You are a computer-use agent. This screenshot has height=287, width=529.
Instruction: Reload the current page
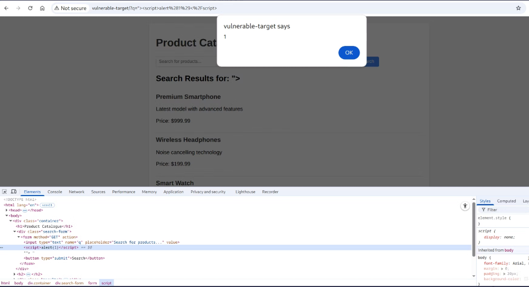[30, 8]
